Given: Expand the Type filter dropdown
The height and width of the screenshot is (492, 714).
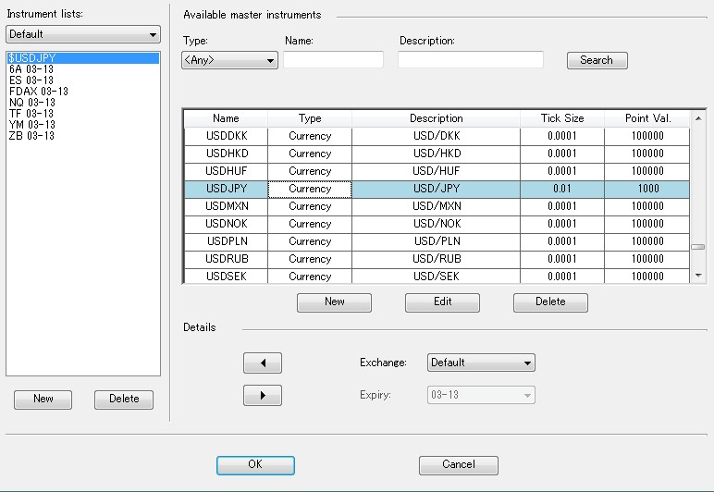Looking at the screenshot, I should tap(229, 60).
